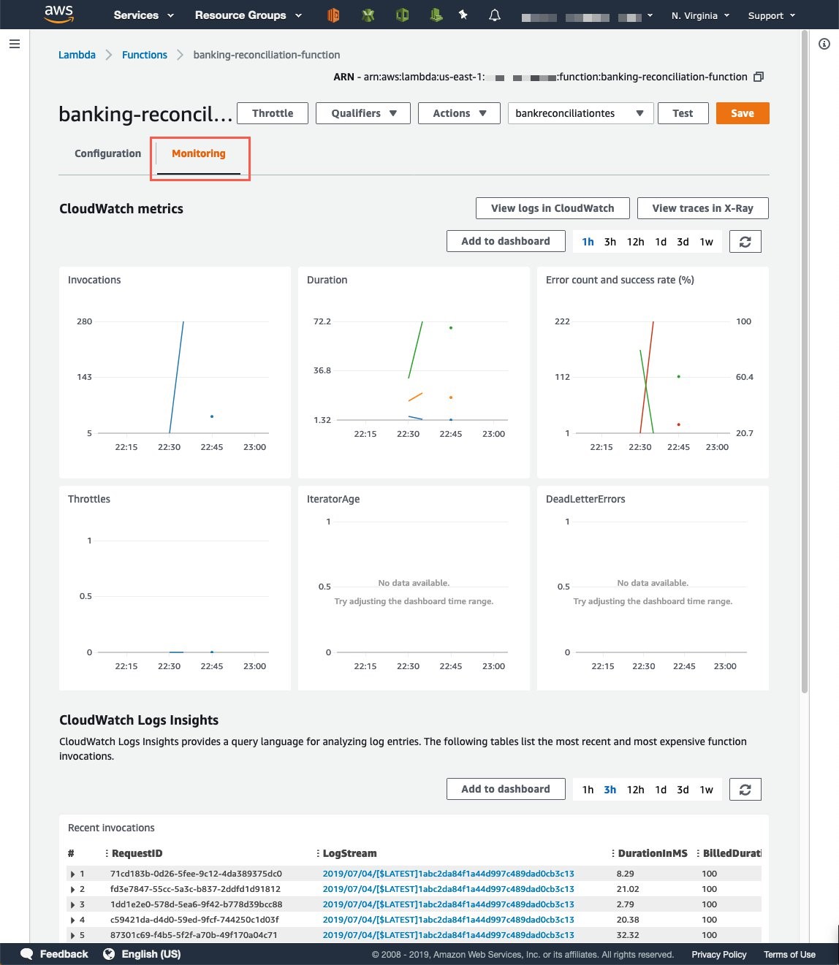This screenshot has height=965, width=839.
Task: Refresh the CloudWatch metrics charts
Action: click(745, 241)
